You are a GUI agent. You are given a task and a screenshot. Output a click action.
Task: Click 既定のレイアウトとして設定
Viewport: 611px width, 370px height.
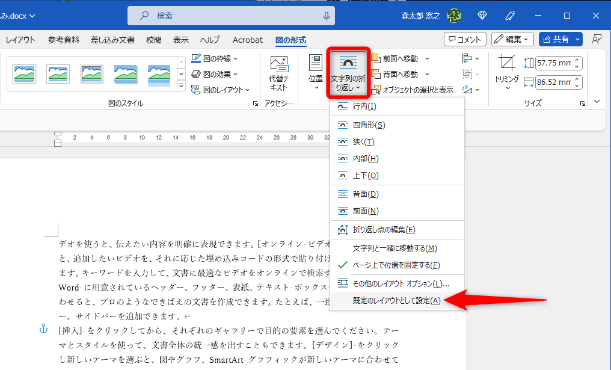pos(397,300)
